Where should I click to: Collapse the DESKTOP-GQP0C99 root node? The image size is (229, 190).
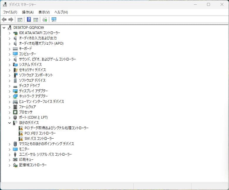[x=4, y=28]
